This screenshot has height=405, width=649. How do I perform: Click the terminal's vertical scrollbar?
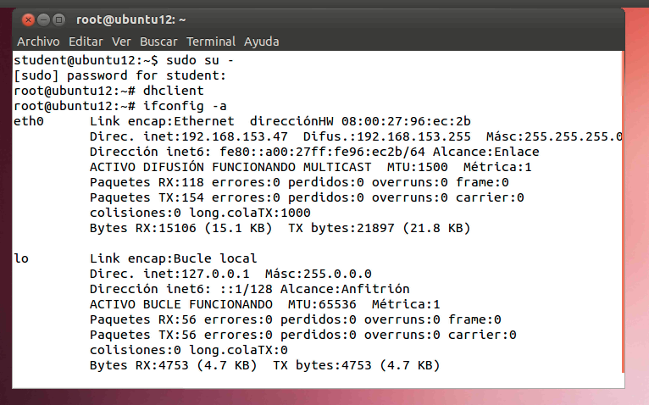pos(623,212)
